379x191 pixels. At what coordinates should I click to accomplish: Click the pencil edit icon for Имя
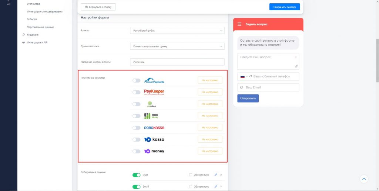point(216,175)
